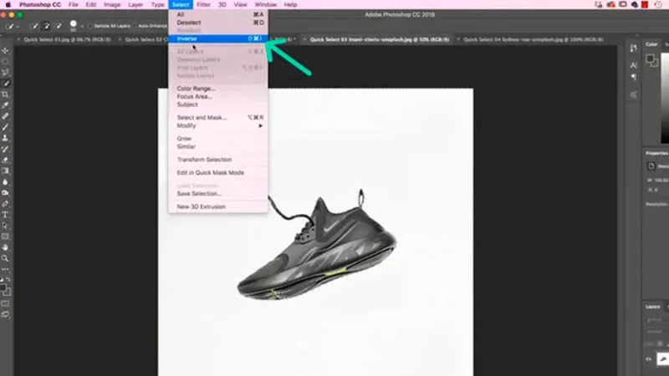Choose Similar from the Select menu

pyautogui.click(x=218, y=147)
